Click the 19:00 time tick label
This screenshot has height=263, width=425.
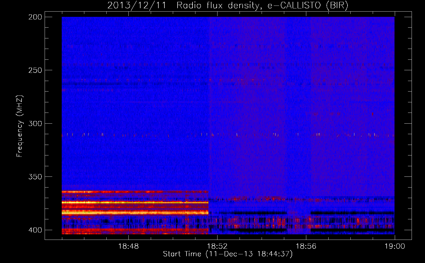coord(395,246)
